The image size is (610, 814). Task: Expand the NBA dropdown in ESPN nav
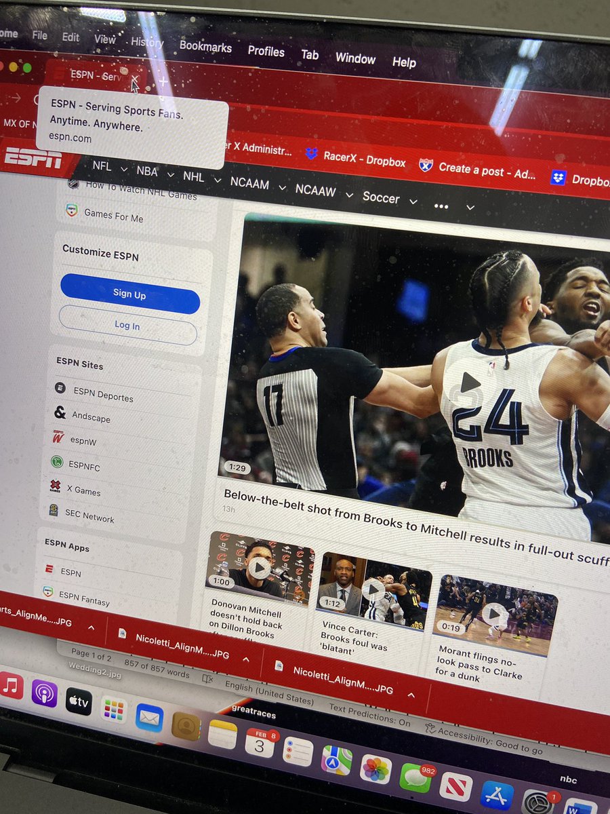pyautogui.click(x=170, y=174)
